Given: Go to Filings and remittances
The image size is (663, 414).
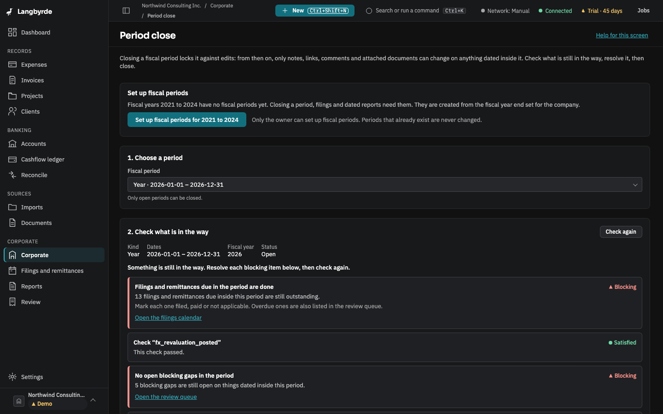Looking at the screenshot, I should (x=54, y=270).
